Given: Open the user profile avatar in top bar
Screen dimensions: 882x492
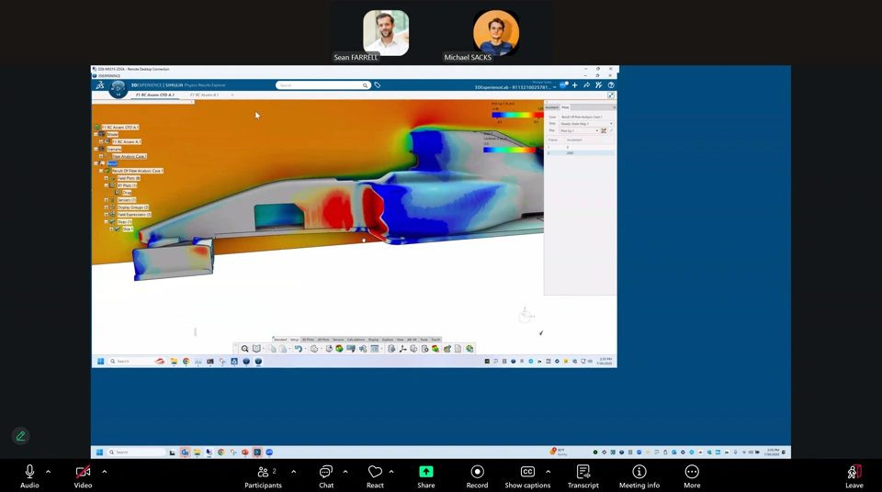Looking at the screenshot, I should pyautogui.click(x=563, y=85).
